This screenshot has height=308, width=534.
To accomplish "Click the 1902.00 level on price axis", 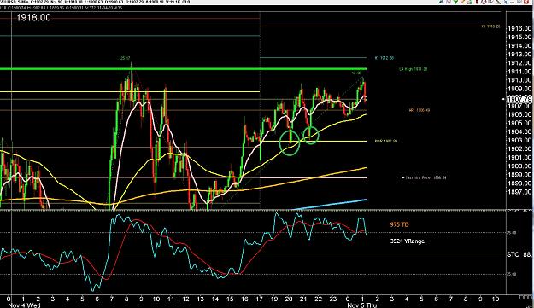I will pos(519,149).
